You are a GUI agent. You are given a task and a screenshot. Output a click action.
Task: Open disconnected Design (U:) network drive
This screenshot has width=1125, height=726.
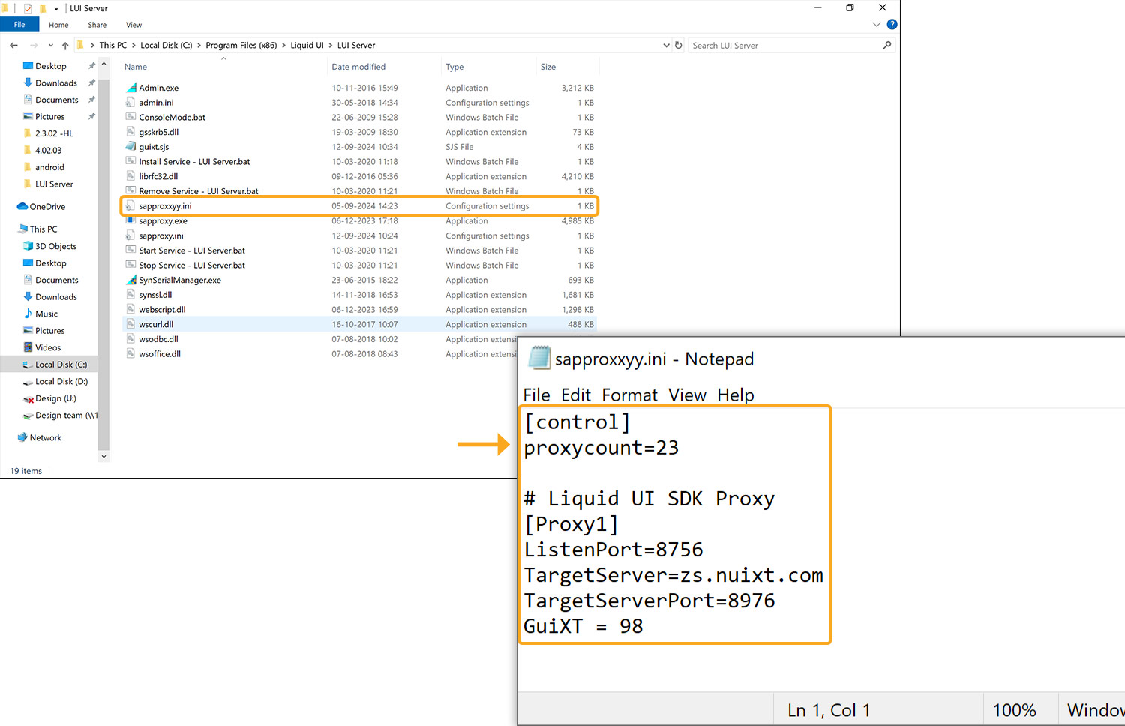pos(55,398)
